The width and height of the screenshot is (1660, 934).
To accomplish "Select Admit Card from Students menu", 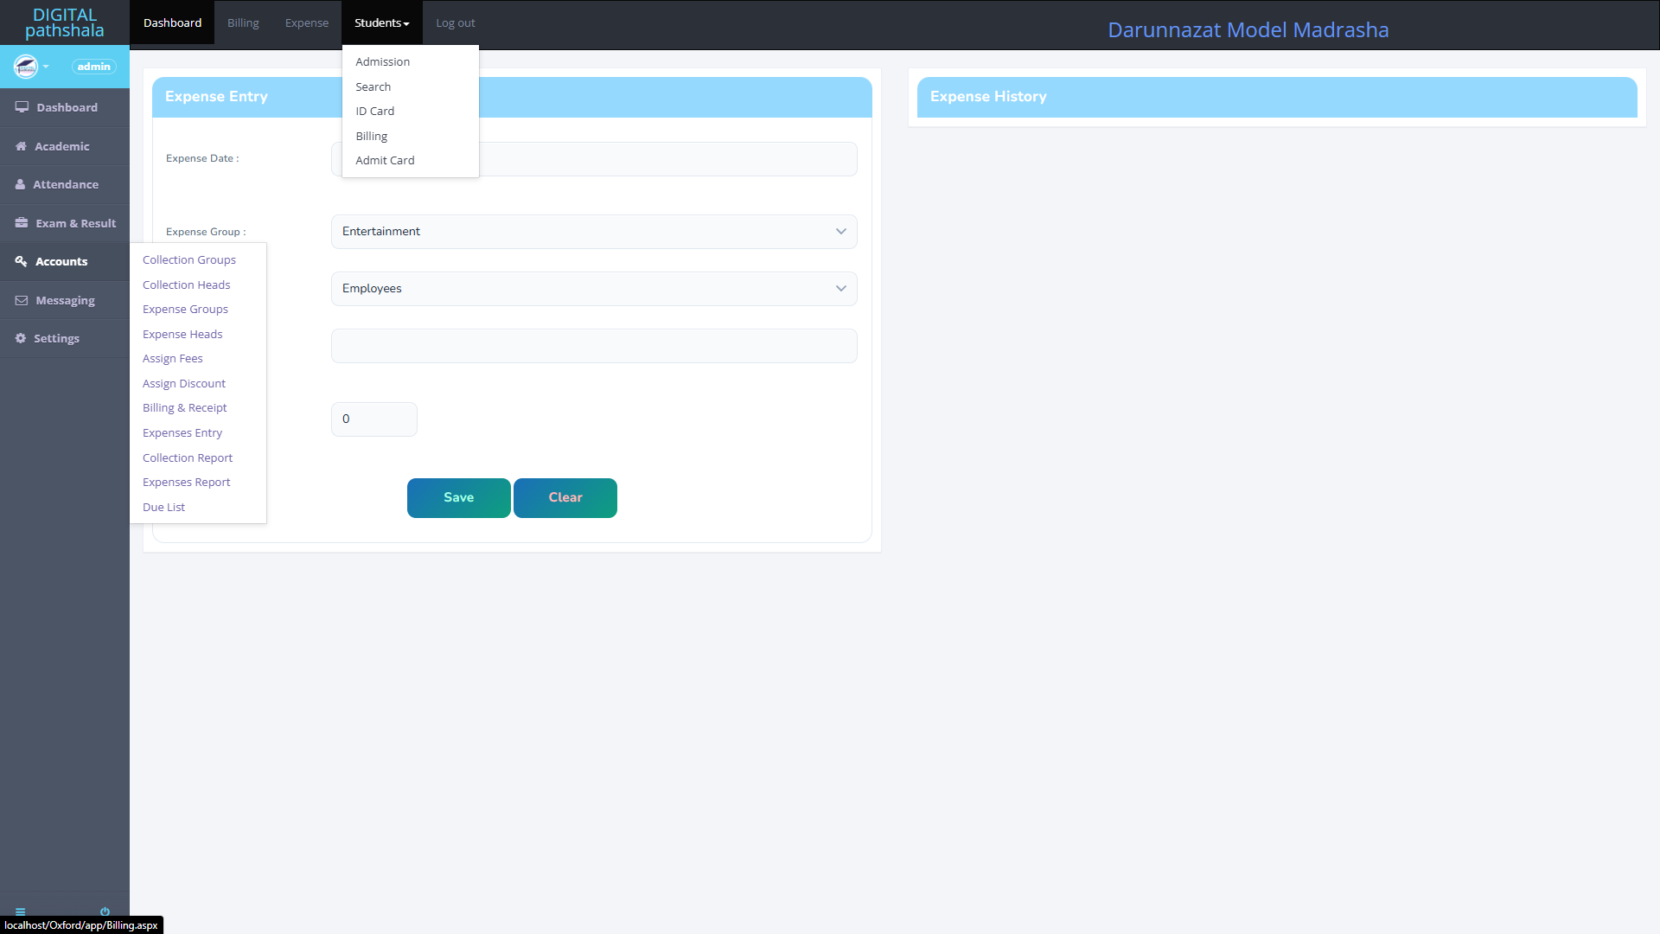I will [385, 161].
